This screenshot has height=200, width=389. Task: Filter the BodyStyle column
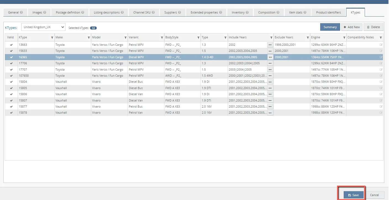tap(198, 38)
